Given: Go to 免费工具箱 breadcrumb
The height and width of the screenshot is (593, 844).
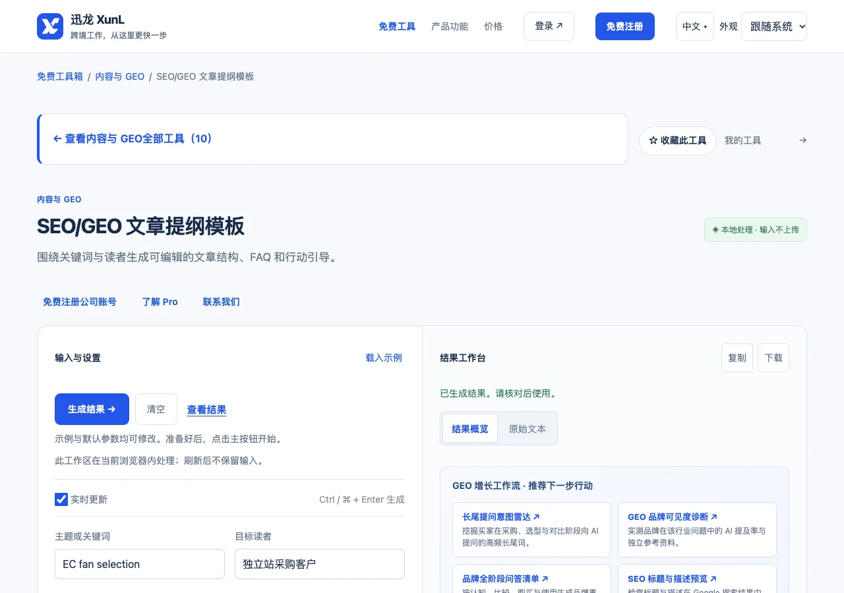Looking at the screenshot, I should (x=60, y=76).
